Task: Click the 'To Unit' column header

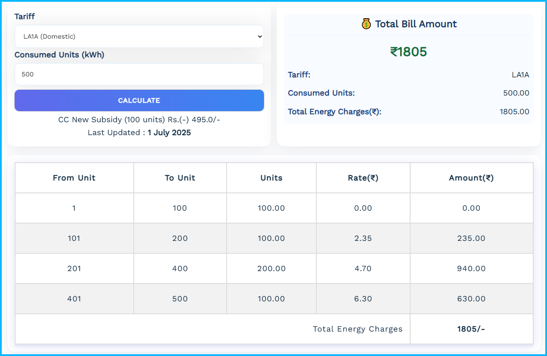Action: point(180,178)
